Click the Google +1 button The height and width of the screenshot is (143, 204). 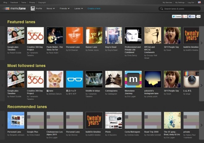(185, 16)
